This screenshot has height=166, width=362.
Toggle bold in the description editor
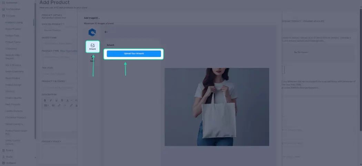(45, 100)
